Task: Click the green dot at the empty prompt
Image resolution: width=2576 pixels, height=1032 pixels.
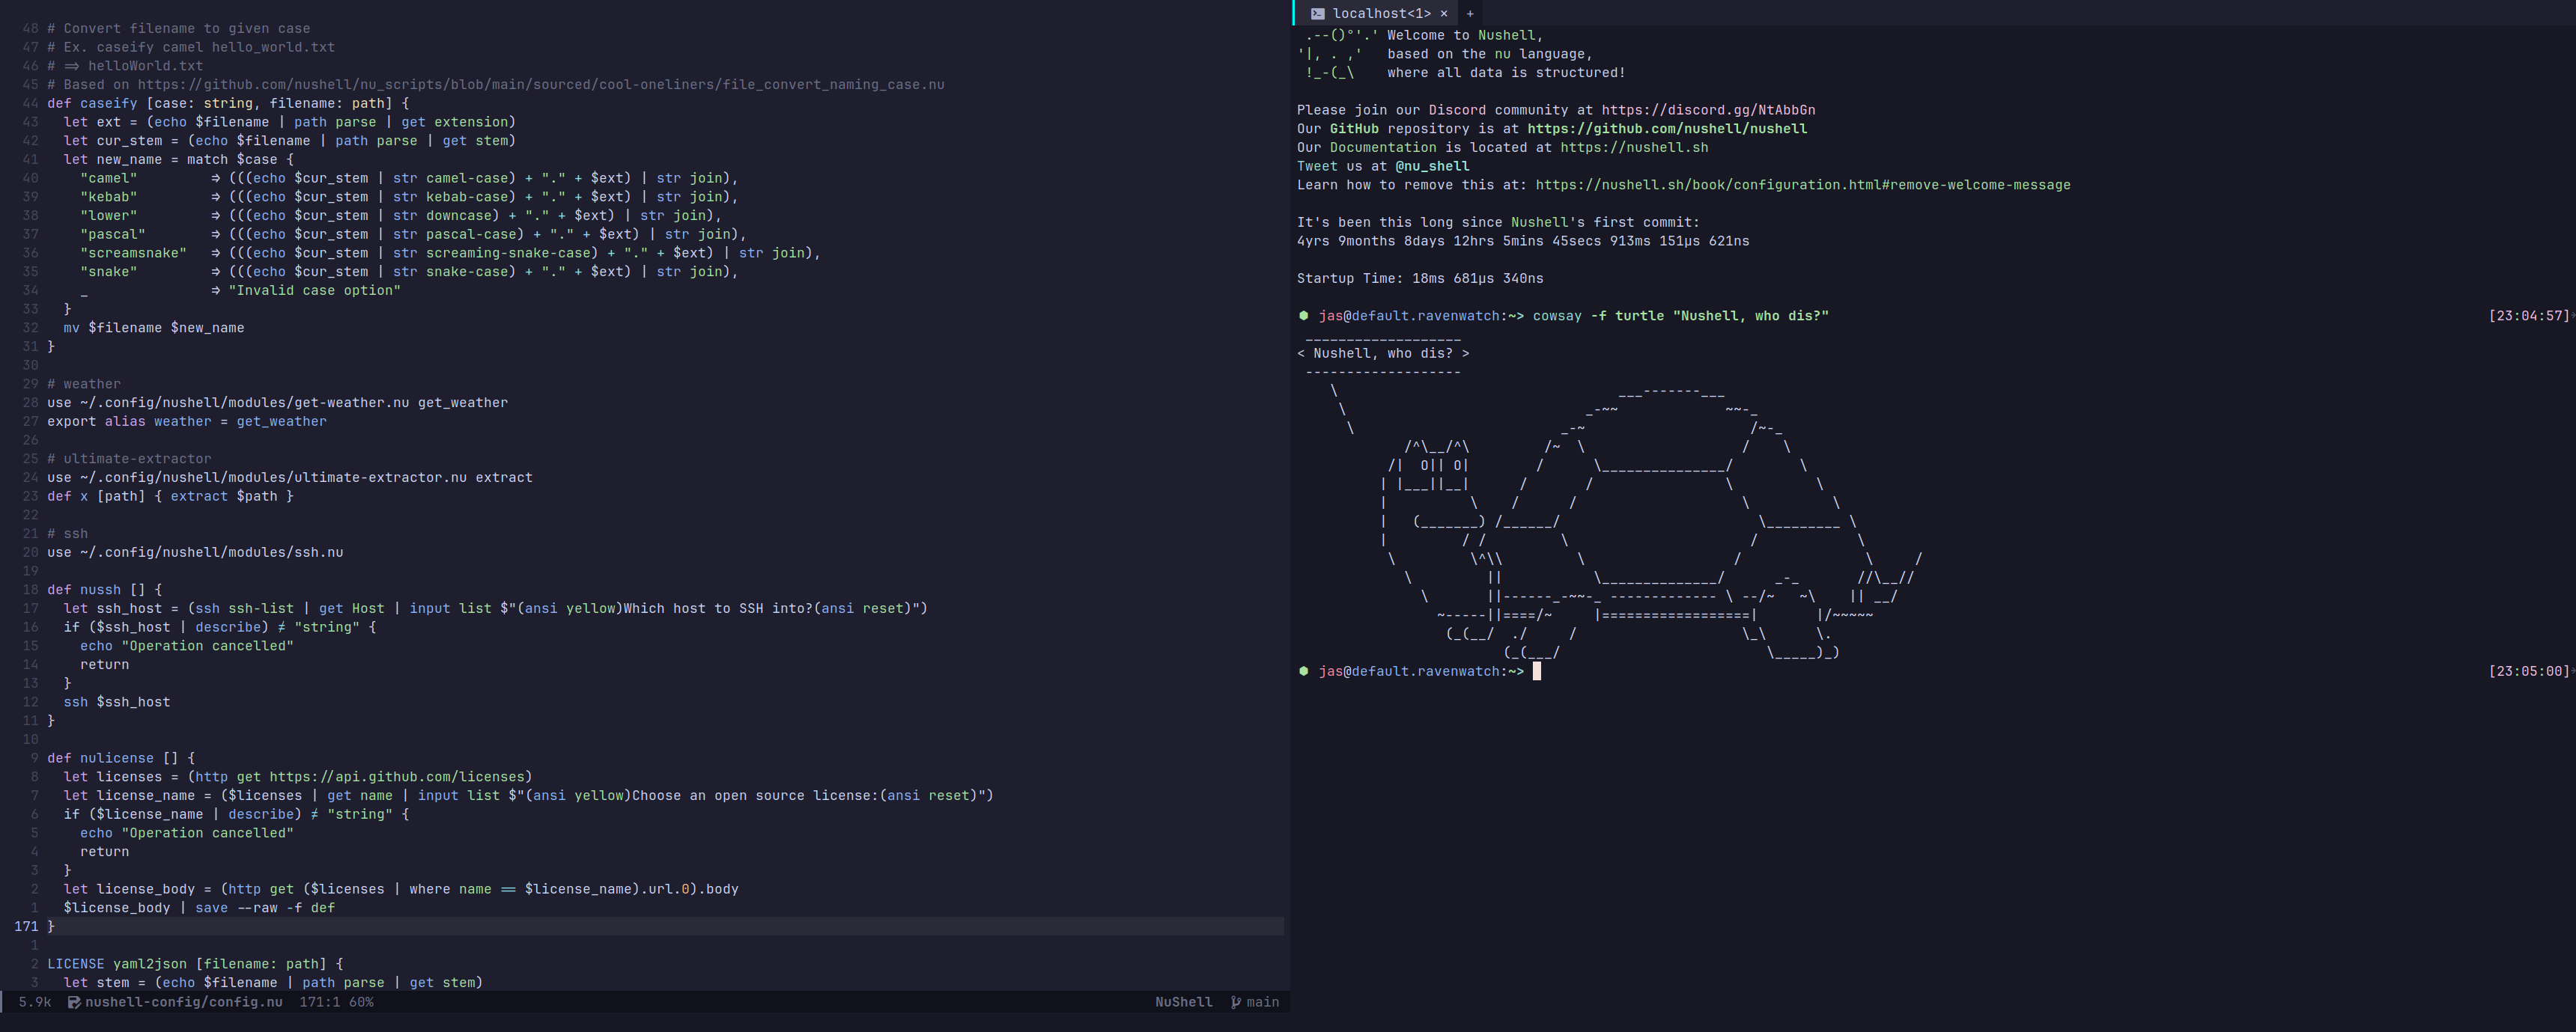Action: click(x=1304, y=671)
